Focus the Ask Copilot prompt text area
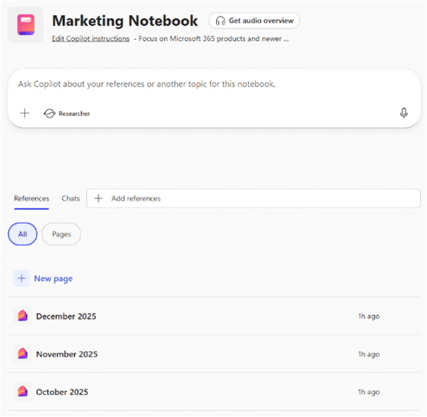This screenshot has height=417, width=427. pos(146,84)
